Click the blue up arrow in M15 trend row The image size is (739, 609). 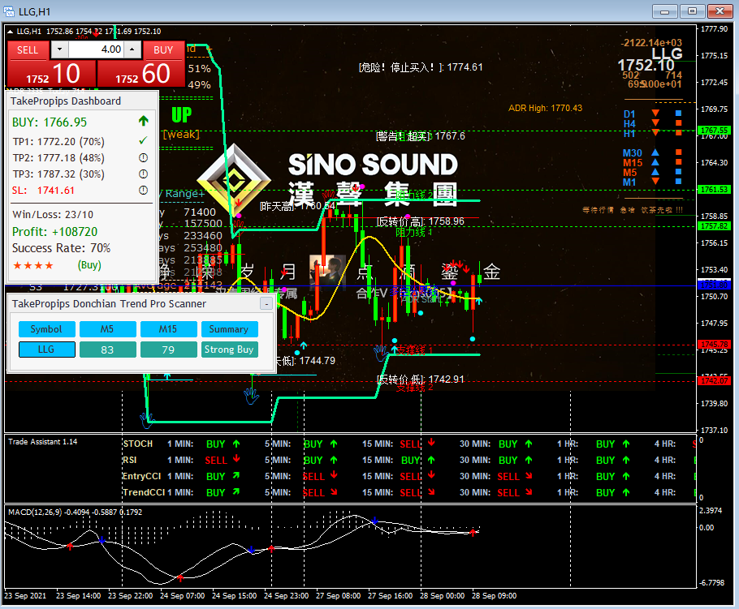(655, 162)
